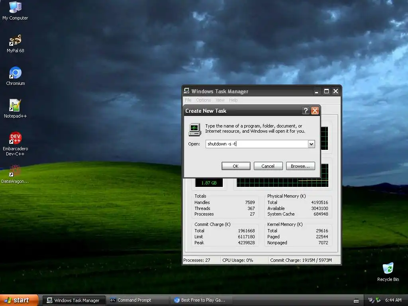
Task: Switch to Windows Task Manager taskbar button
Action: [x=74, y=300]
